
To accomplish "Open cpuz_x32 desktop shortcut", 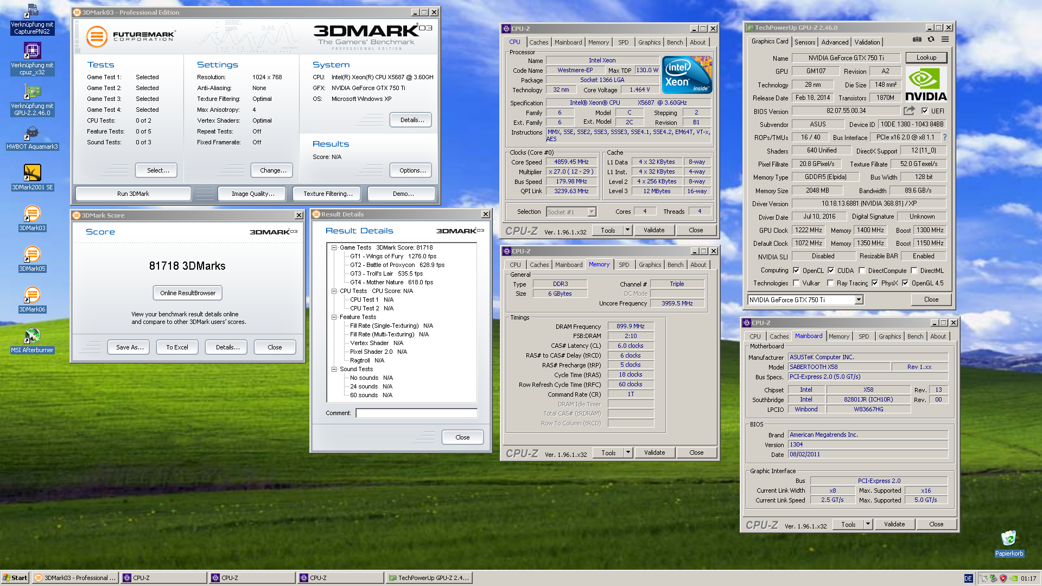I will [32, 59].
